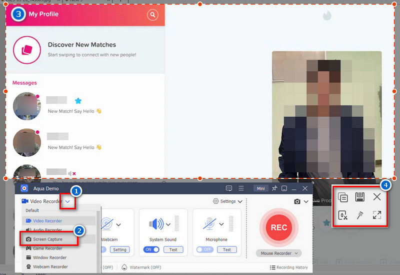Click the camera snapshot icon
This screenshot has width=400, height=275.
(297, 201)
